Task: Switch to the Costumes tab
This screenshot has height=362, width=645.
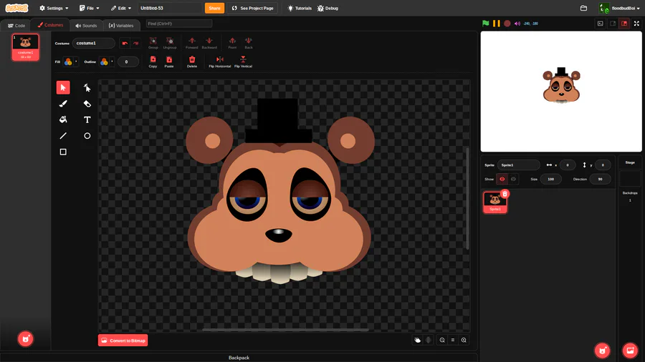Action: (x=50, y=25)
